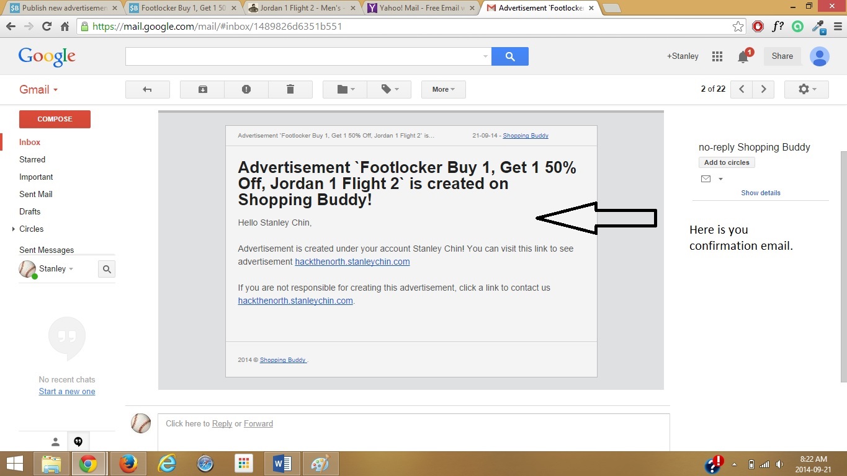
Task: Open the Gmail settings gear menu
Action: tap(807, 89)
